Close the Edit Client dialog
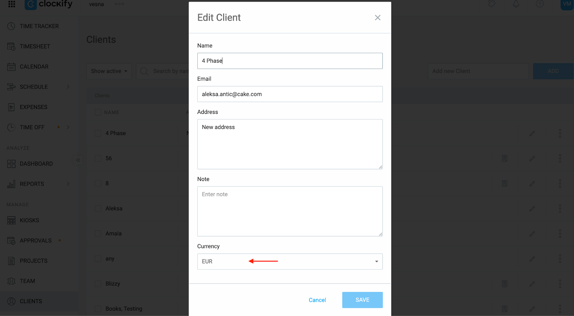The image size is (574, 316). [377, 18]
